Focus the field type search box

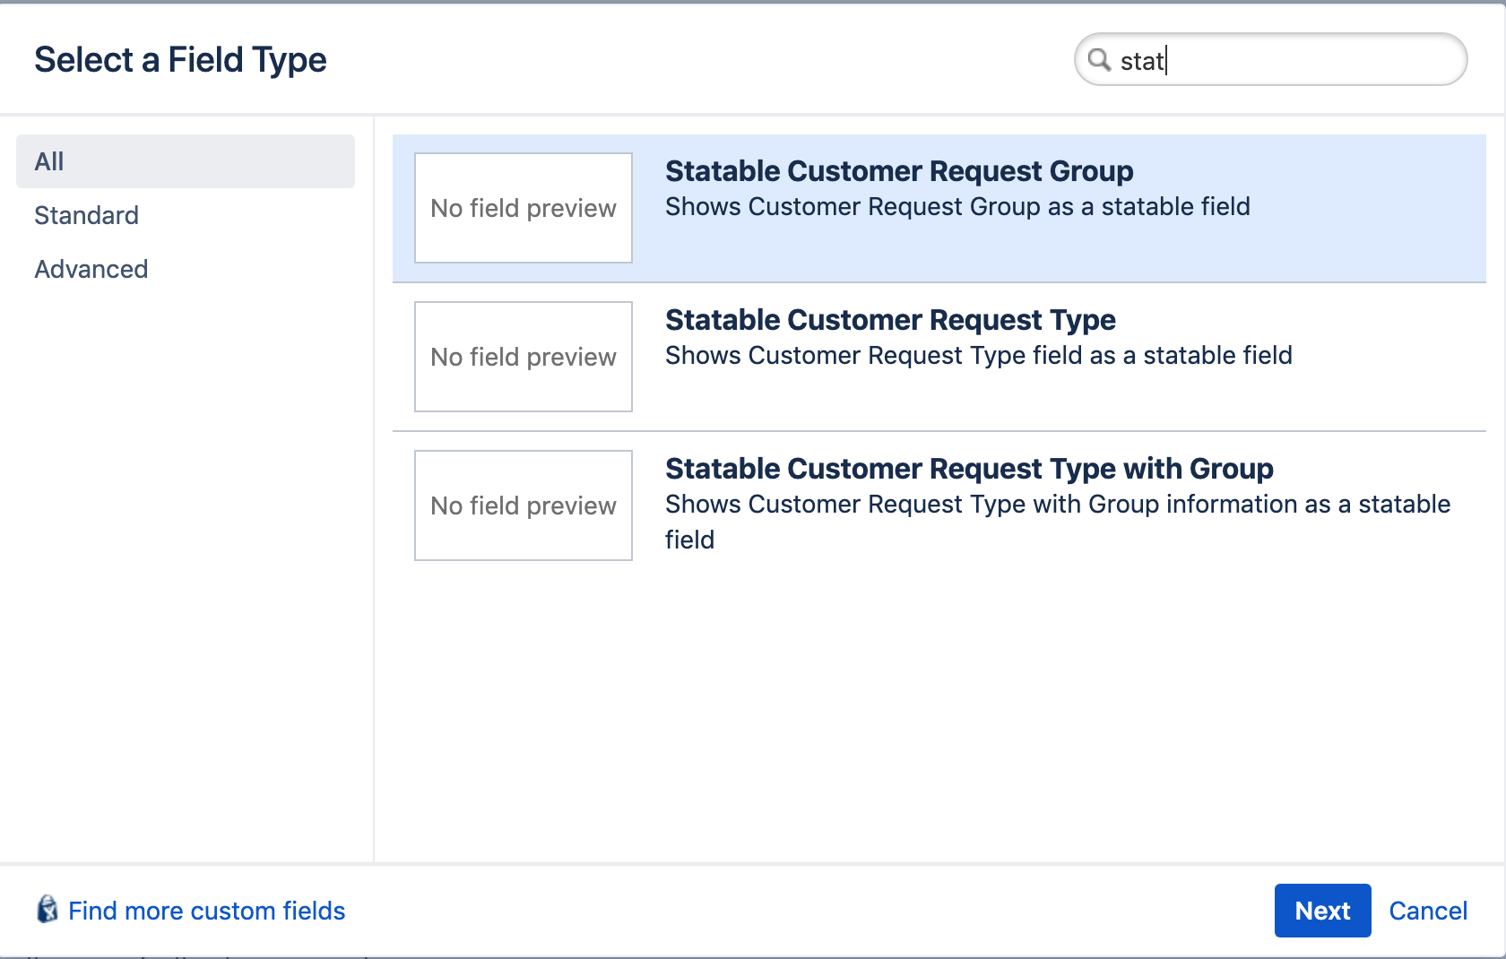pos(1270,60)
